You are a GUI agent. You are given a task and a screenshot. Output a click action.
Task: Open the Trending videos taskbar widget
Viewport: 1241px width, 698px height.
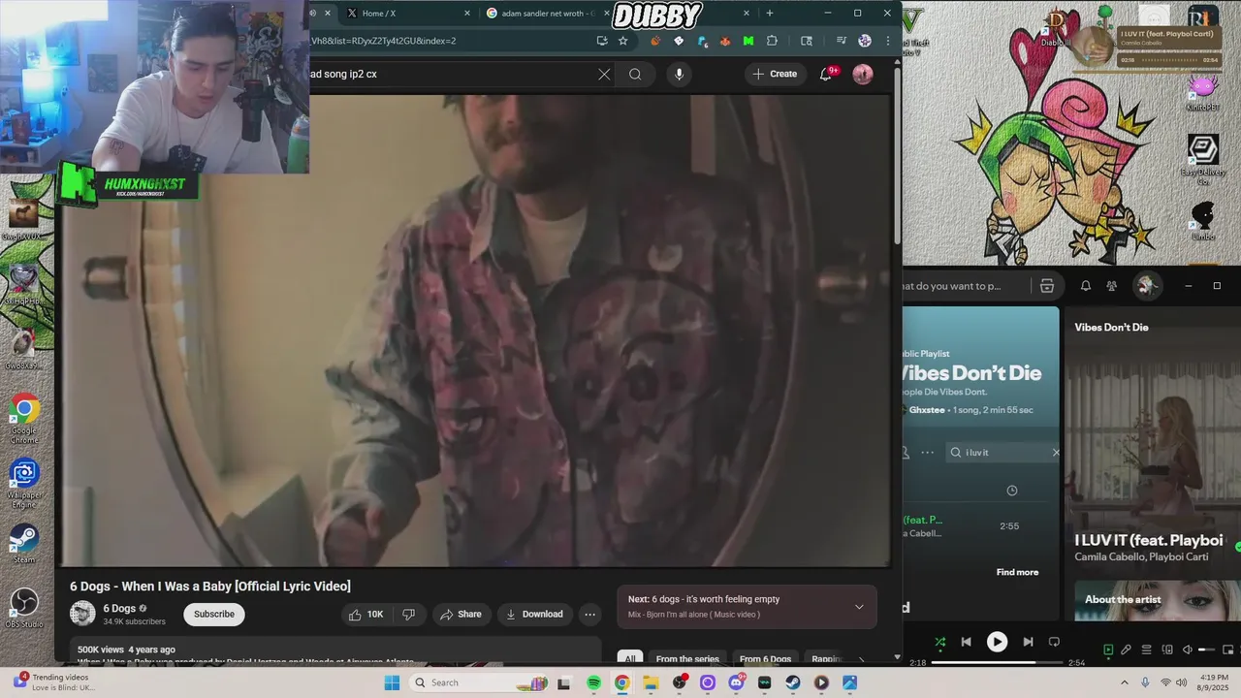click(x=56, y=682)
